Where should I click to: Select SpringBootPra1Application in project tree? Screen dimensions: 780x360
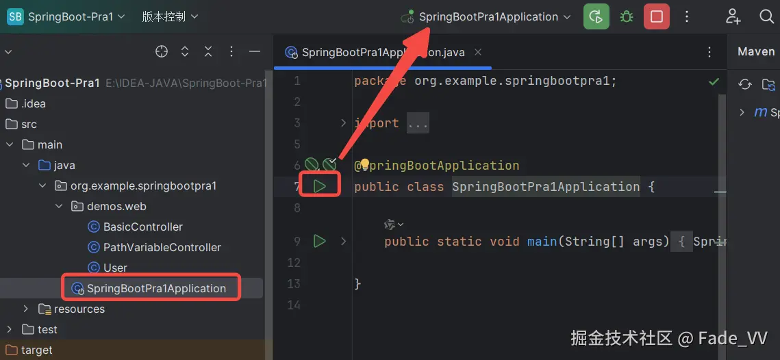pos(149,288)
